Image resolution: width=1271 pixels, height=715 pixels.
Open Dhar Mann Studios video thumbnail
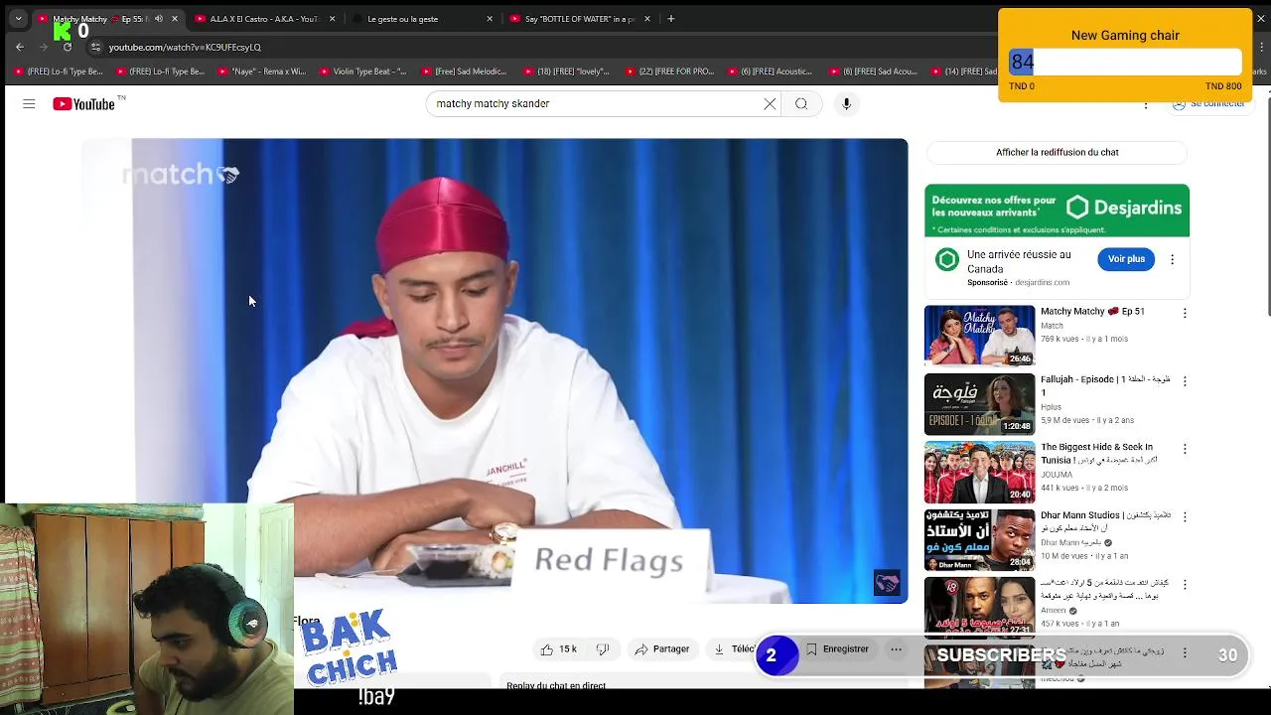pyautogui.click(x=979, y=539)
